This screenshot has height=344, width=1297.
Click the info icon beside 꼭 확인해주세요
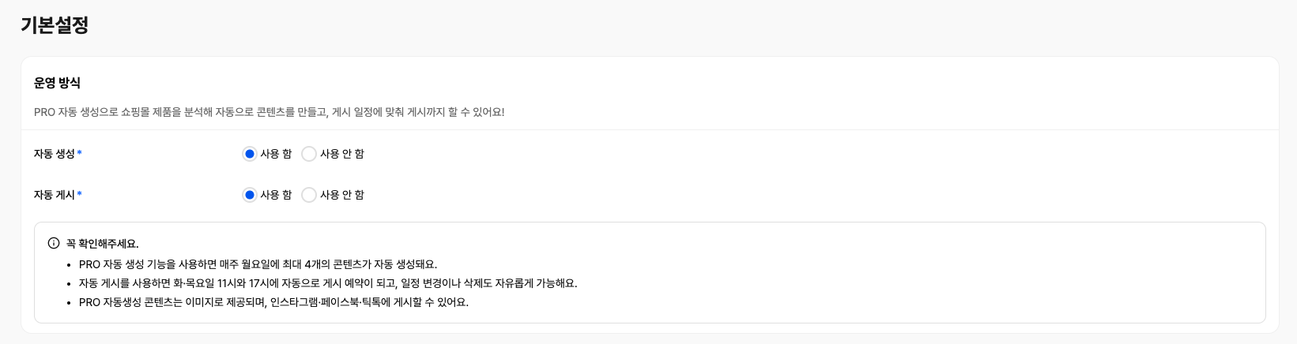pyautogui.click(x=54, y=244)
